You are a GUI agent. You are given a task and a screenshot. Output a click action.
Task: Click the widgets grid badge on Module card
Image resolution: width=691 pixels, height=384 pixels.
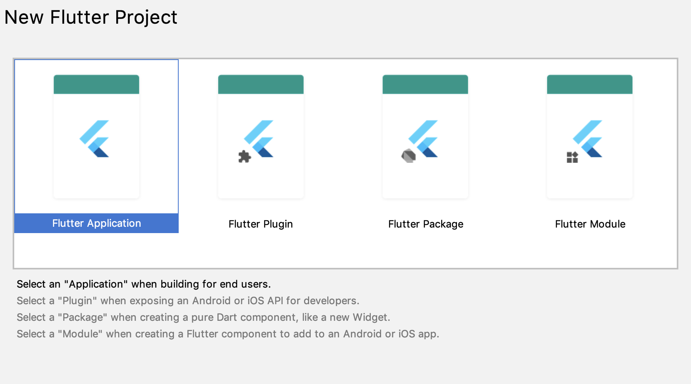click(572, 157)
